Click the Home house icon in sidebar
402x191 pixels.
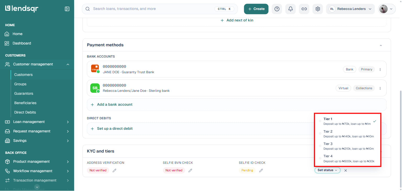pyautogui.click(x=7, y=34)
